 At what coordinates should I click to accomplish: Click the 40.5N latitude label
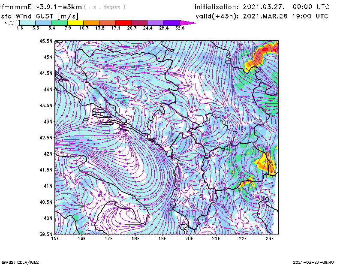46,202
